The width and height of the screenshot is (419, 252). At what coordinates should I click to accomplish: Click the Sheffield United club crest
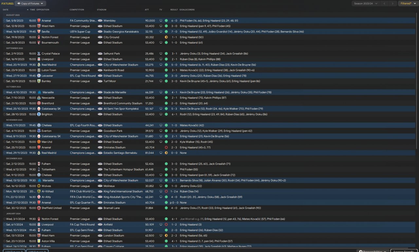[39, 208]
